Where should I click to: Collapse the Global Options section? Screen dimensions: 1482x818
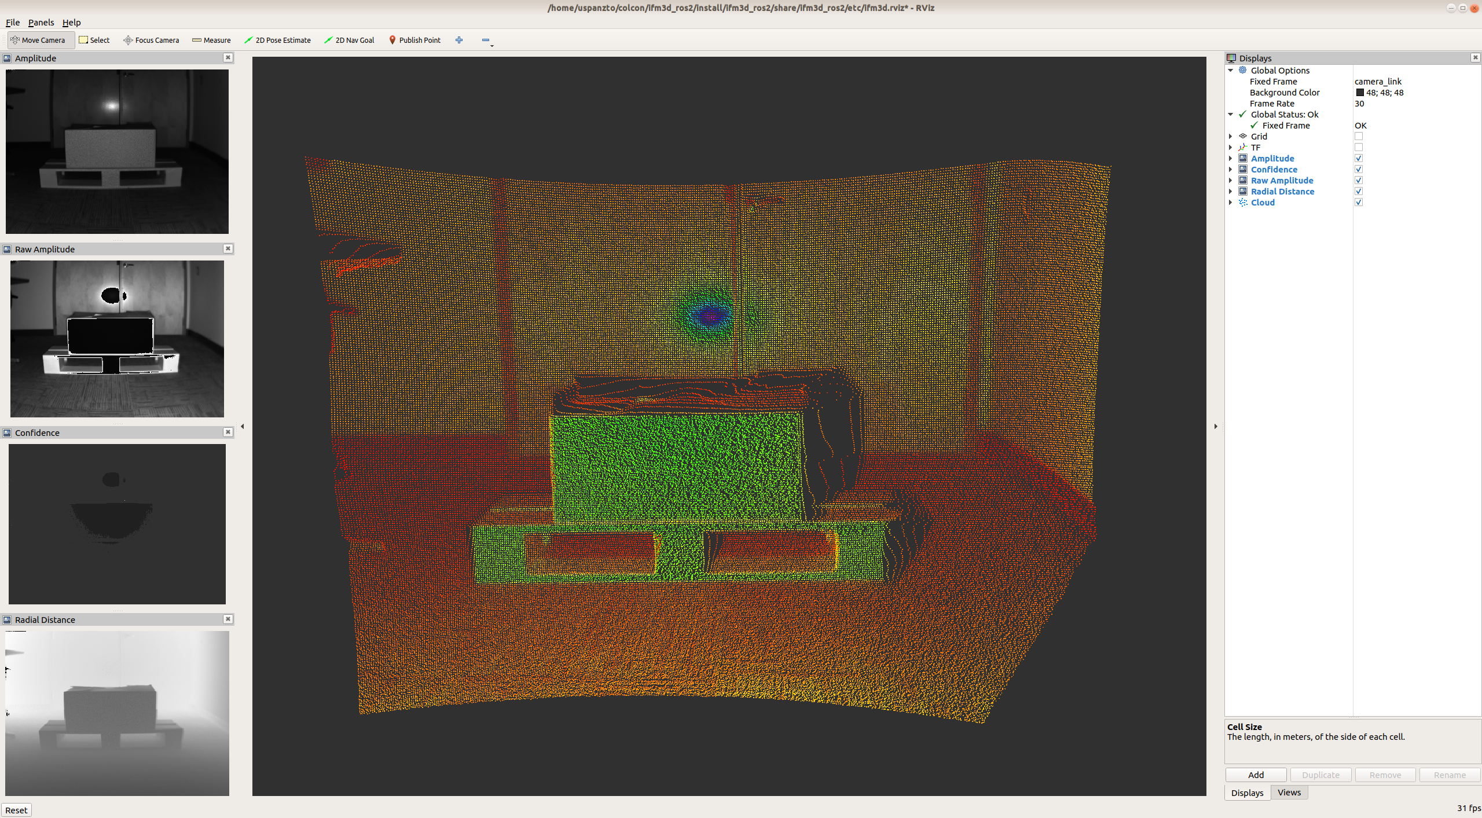(1231, 71)
